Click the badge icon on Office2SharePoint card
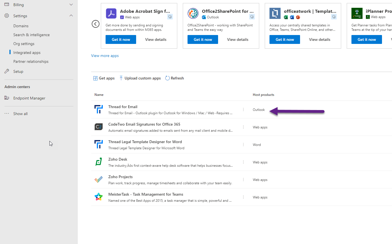 click(252, 17)
